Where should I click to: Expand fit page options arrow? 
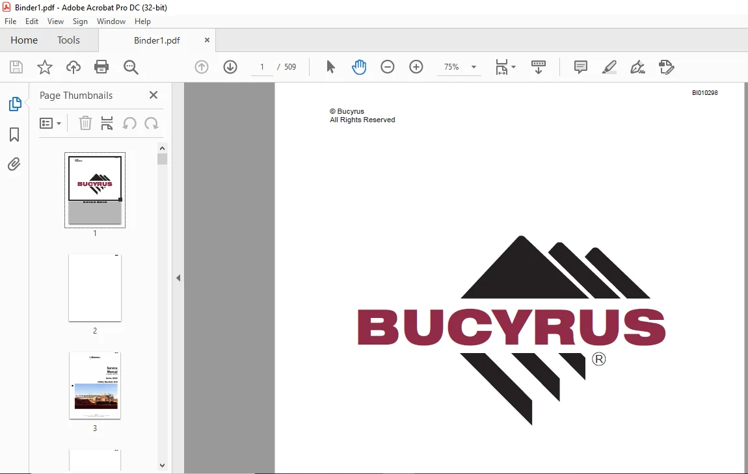513,67
